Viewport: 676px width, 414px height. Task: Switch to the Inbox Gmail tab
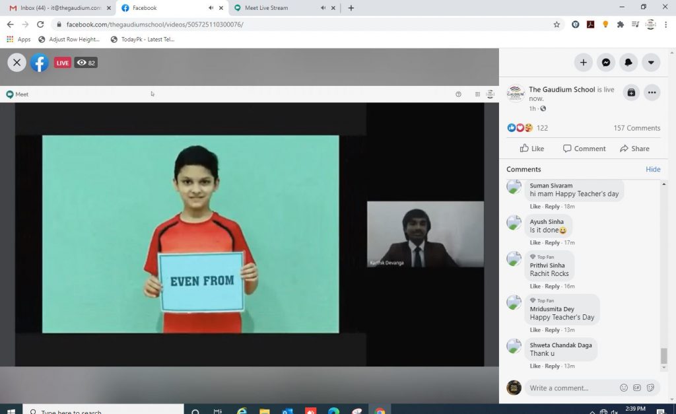[58, 8]
